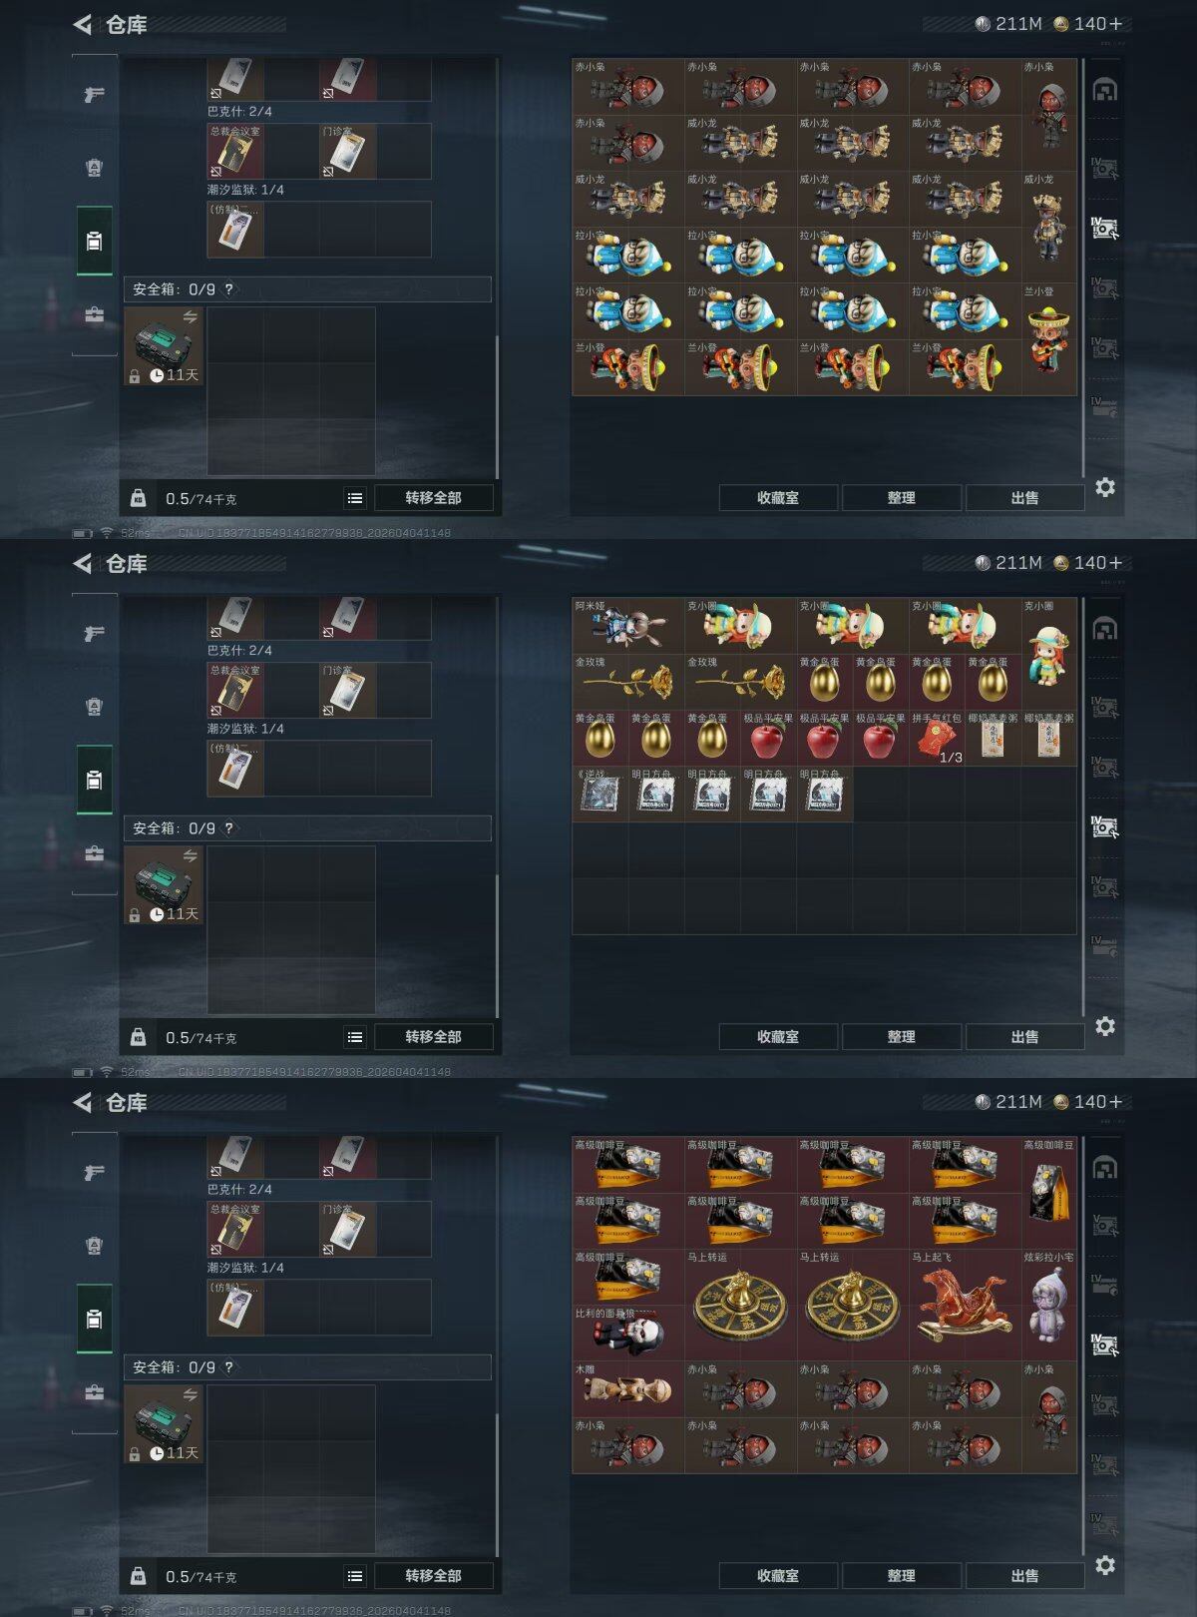This screenshot has width=1197, height=1617.
Task: Open the briefcase tab beside the 高级咖啡豆 screen
Action: (x=94, y=1392)
